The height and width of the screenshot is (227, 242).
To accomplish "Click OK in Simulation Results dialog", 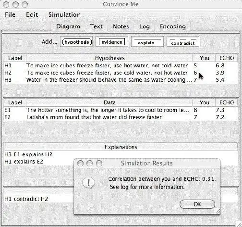I will [x=197, y=204].
